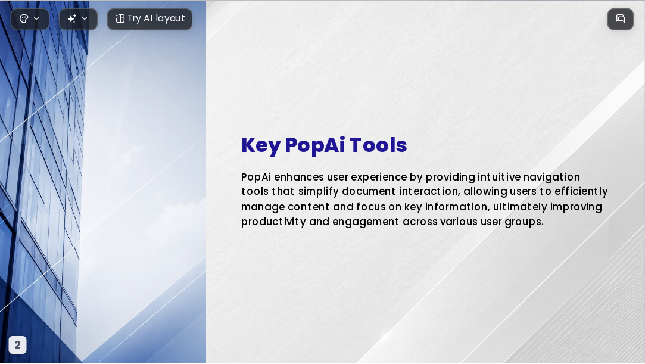Select the 'Key PopAi Tools' heading

click(x=324, y=145)
